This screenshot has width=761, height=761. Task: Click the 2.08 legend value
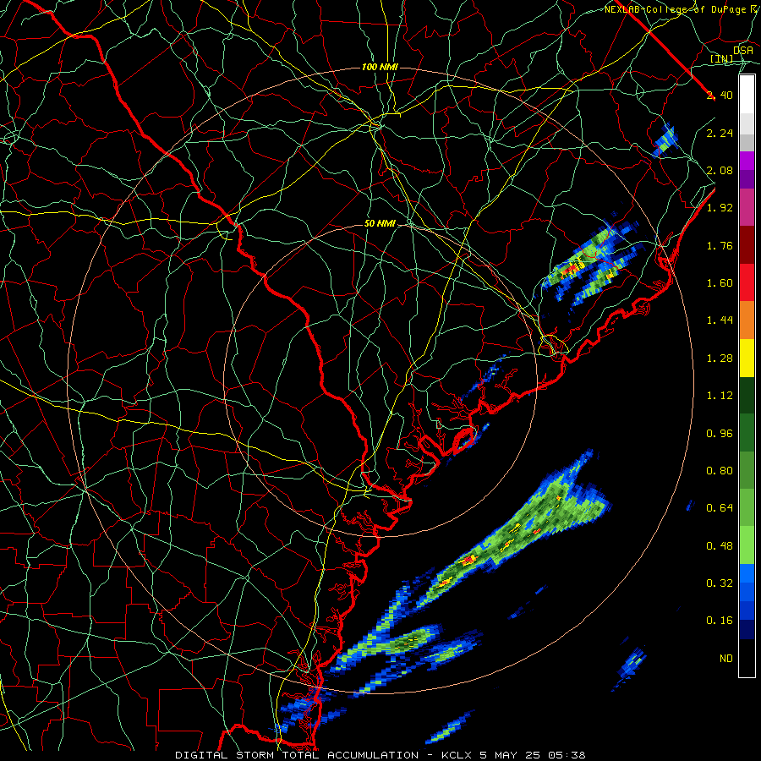pyautogui.click(x=720, y=170)
